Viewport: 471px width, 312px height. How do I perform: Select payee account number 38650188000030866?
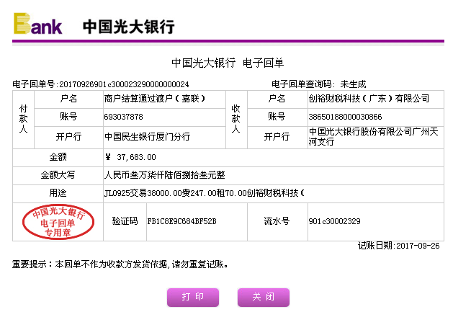coord(344,116)
